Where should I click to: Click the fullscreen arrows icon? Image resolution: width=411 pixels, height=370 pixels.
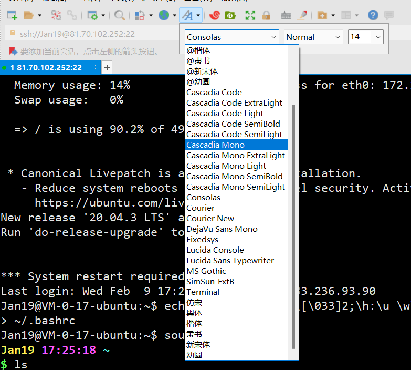[250, 15]
